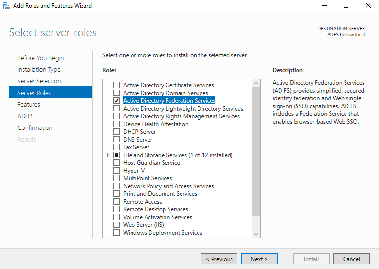Switch to the Features step
The width and height of the screenshot is (379, 269).
pos(29,105)
